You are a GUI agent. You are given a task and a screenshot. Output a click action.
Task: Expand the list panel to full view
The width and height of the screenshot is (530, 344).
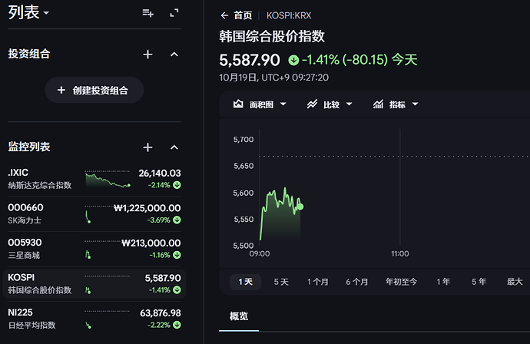174,13
